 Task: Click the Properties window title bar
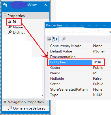coord(78,25)
